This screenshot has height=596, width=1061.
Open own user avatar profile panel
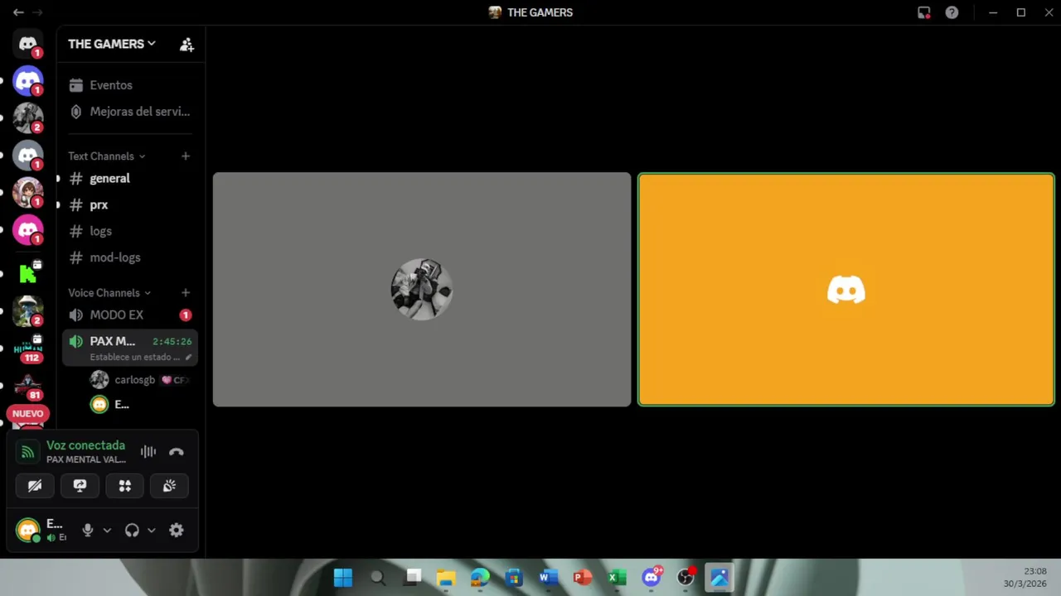pyautogui.click(x=28, y=531)
